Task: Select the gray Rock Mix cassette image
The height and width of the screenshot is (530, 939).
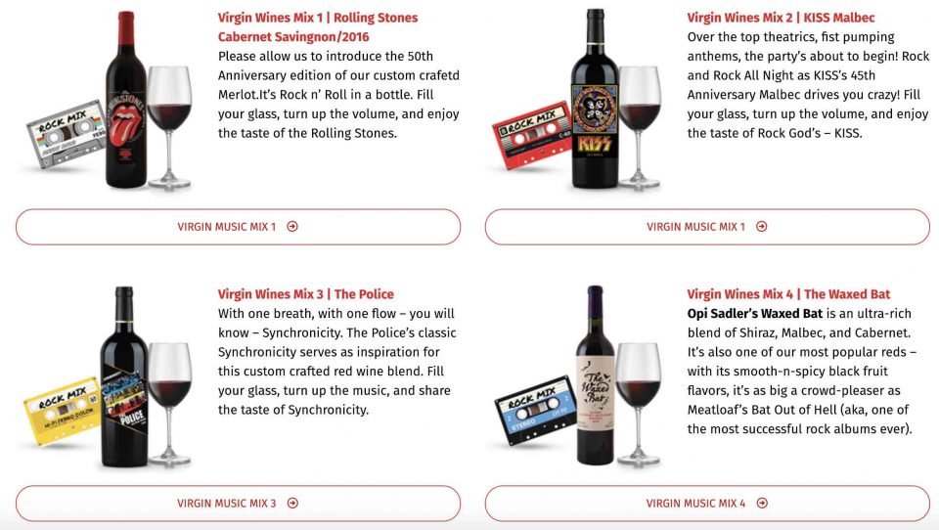Action: pyautogui.click(x=67, y=135)
